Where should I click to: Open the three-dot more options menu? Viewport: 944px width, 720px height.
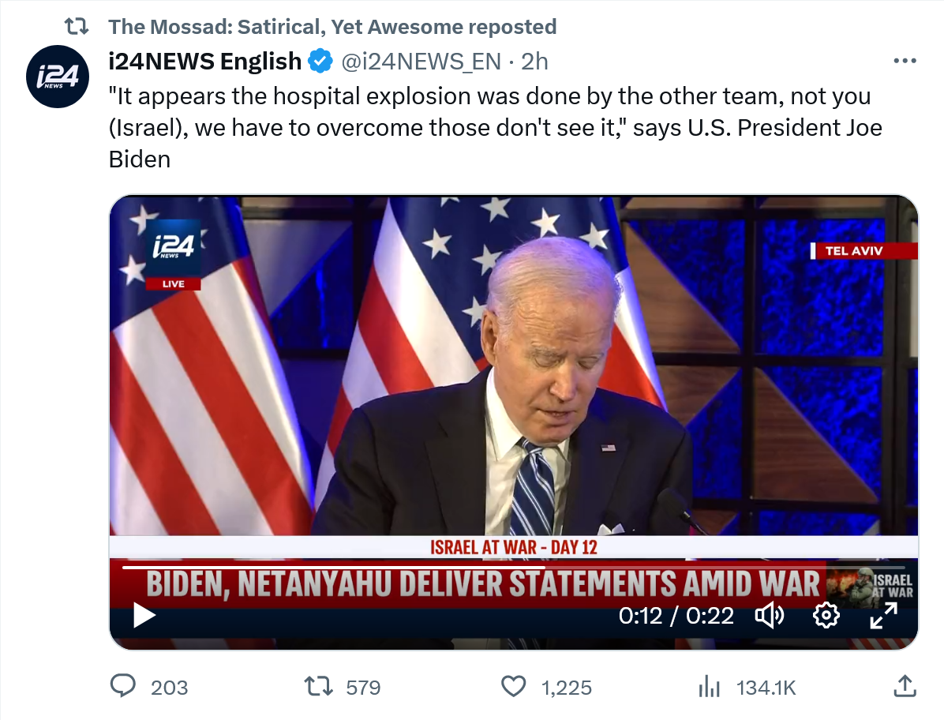coord(905,61)
